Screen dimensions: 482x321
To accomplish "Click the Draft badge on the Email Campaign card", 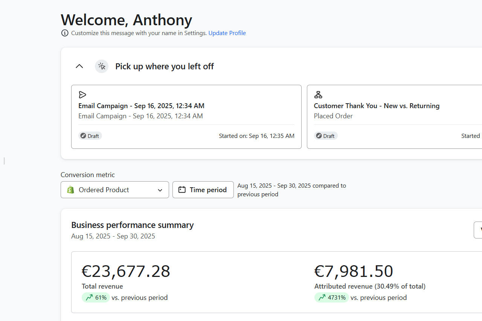I will 90,136.
